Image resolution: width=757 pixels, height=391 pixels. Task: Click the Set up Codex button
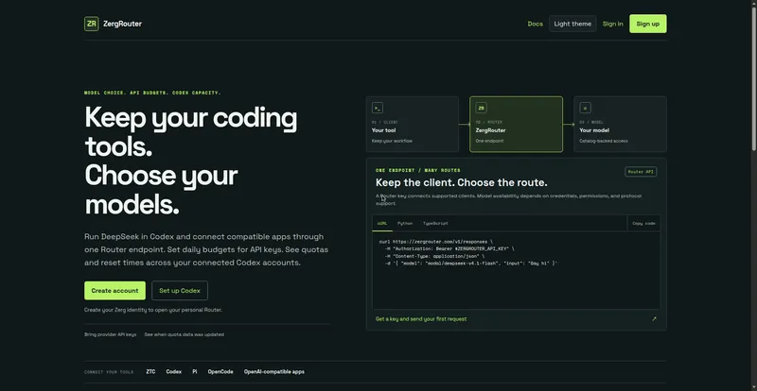[x=180, y=291]
